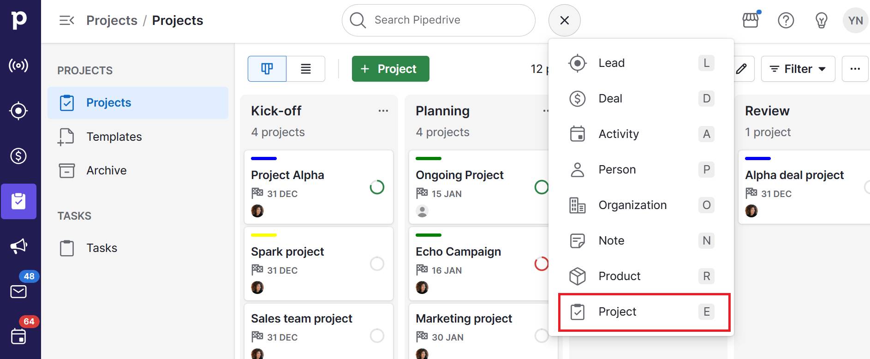Open Calendar activities icon with 64 badge
Screen dimensions: 870x359
point(18,336)
